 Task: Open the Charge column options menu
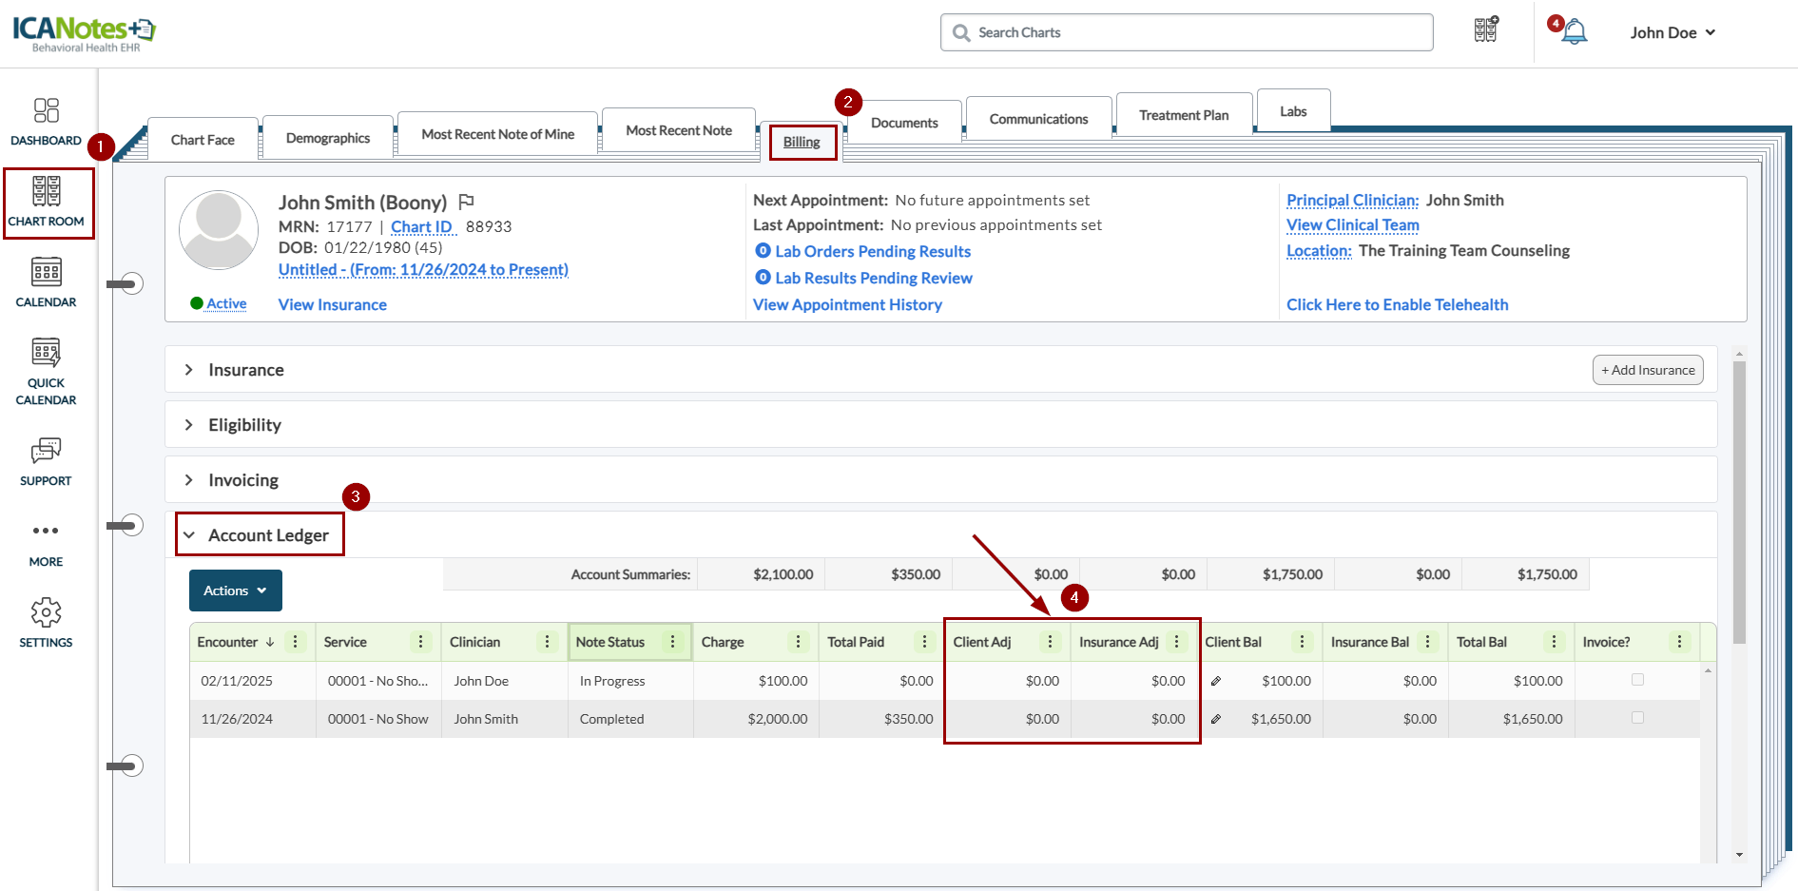click(798, 642)
